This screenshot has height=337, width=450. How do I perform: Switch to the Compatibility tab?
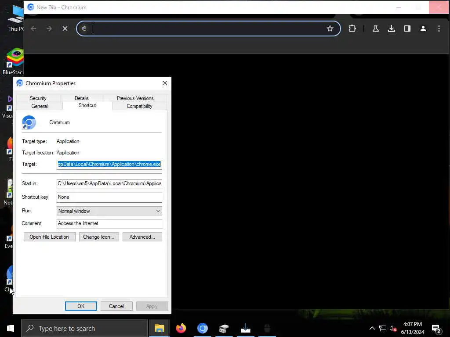139,106
